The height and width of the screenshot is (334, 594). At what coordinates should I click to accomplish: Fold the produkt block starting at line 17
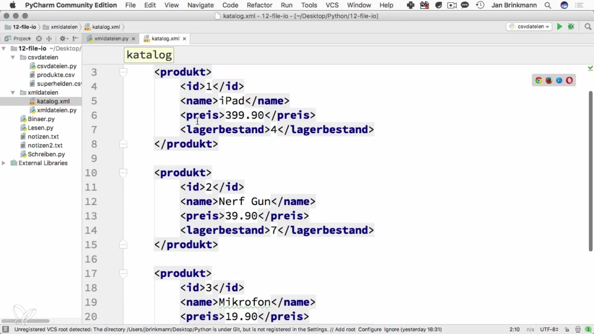[123, 274]
